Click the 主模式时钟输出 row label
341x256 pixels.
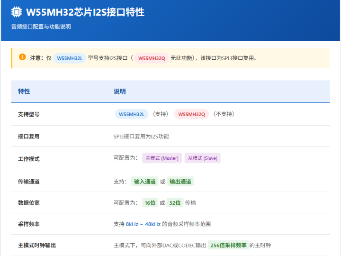[x=37, y=245]
